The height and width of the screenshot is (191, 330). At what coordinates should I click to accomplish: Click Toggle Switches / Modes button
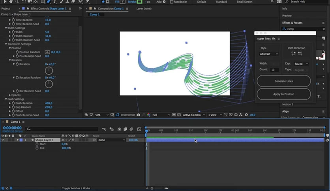point(76,188)
